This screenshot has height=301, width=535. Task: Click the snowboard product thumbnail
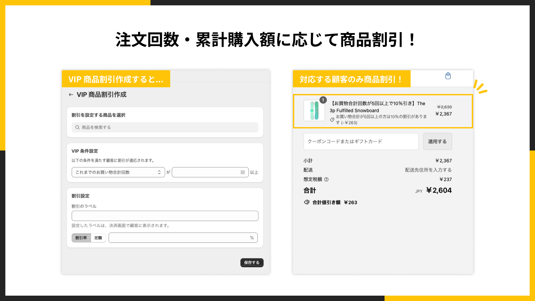click(x=314, y=110)
